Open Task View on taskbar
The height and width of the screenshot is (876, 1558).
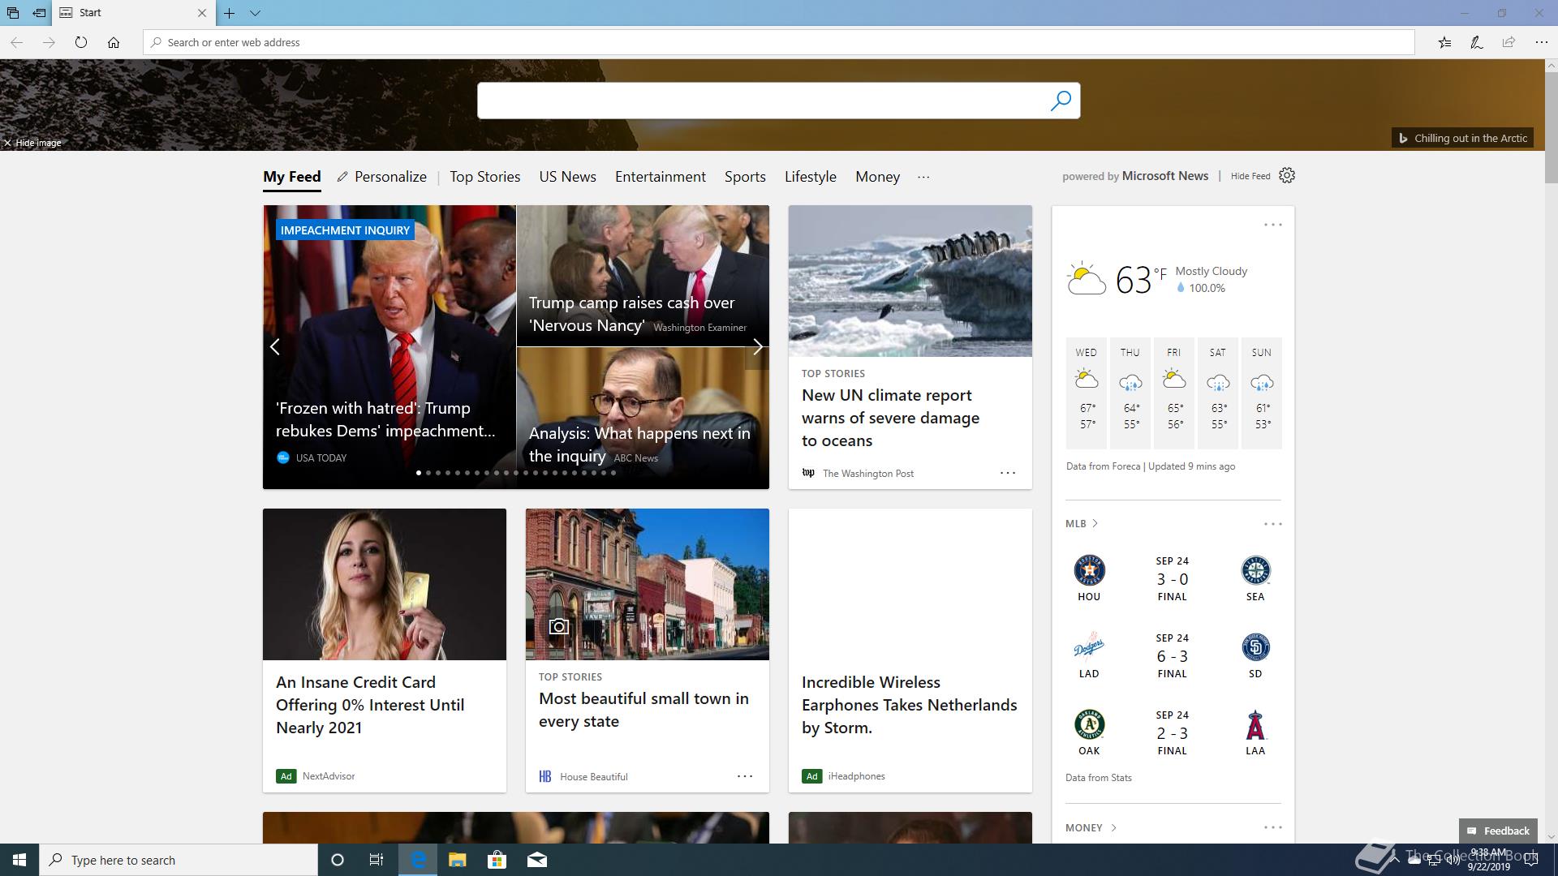pos(377,860)
